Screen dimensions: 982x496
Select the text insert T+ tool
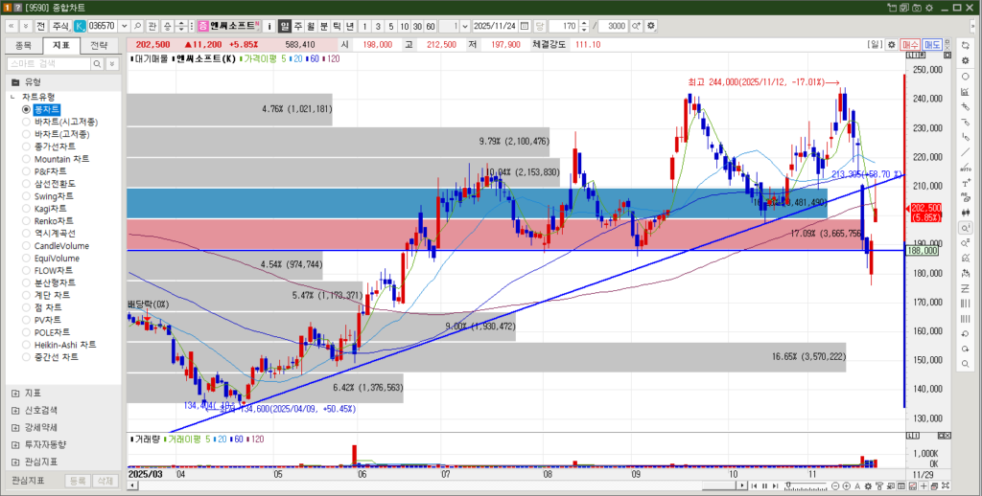click(x=965, y=184)
